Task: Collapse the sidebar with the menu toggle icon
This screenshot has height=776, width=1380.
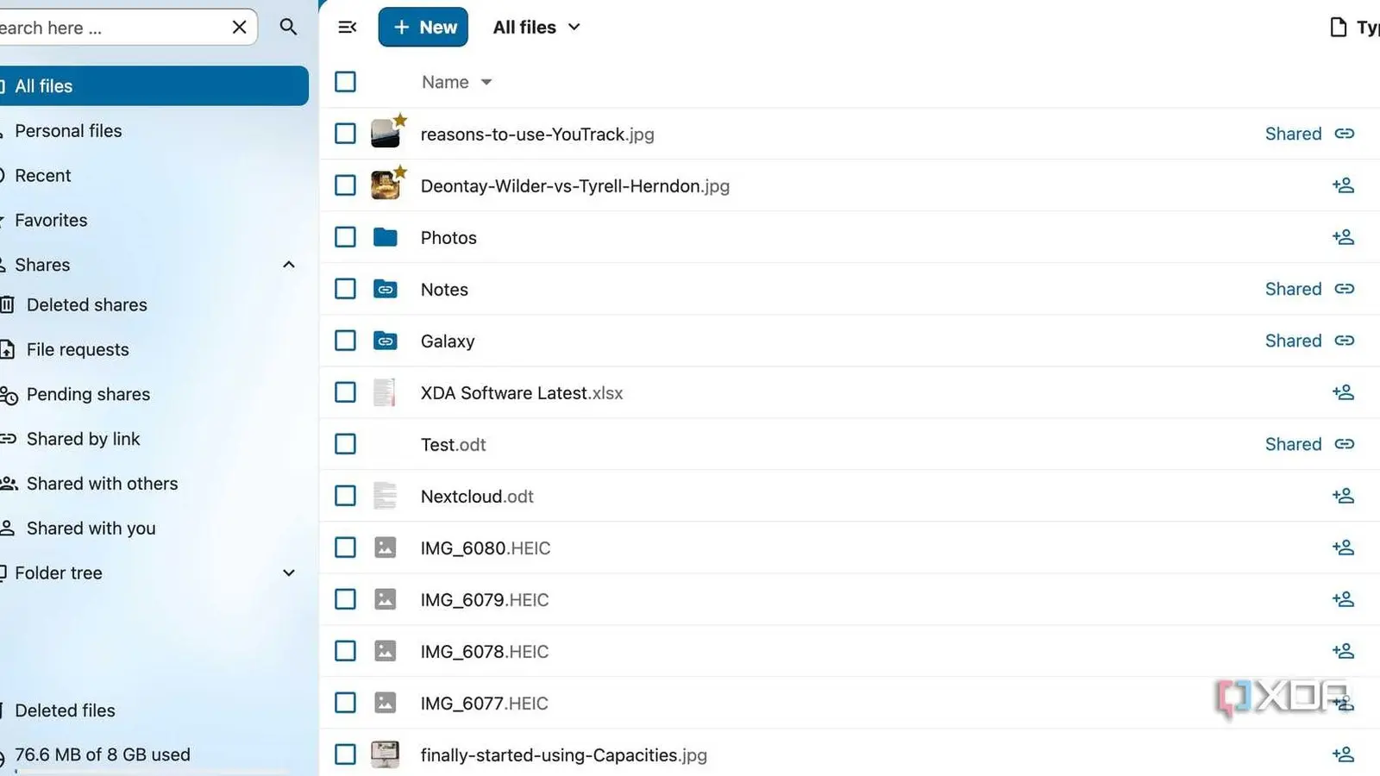Action: (x=348, y=28)
